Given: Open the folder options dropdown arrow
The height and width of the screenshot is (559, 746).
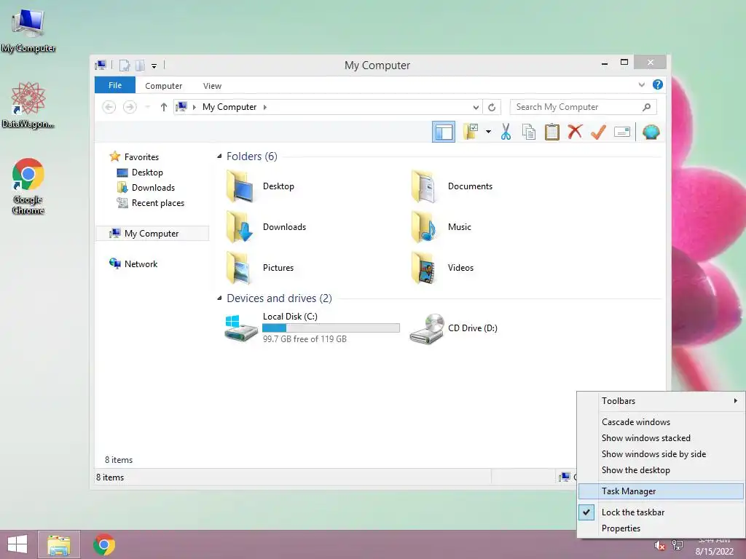Looking at the screenshot, I should (488, 132).
